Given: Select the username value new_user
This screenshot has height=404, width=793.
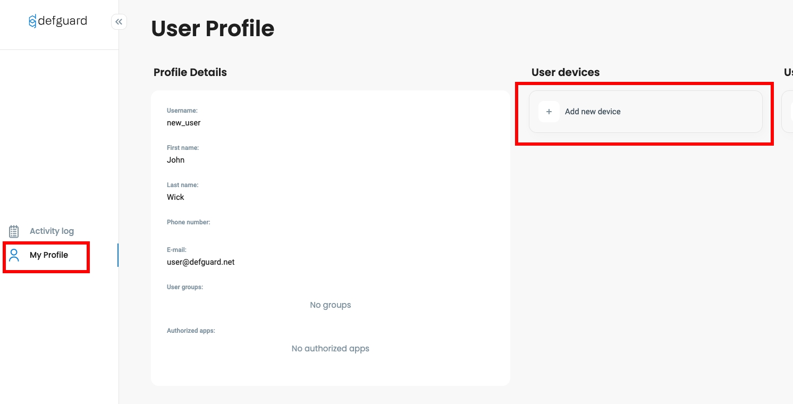Looking at the screenshot, I should (184, 123).
